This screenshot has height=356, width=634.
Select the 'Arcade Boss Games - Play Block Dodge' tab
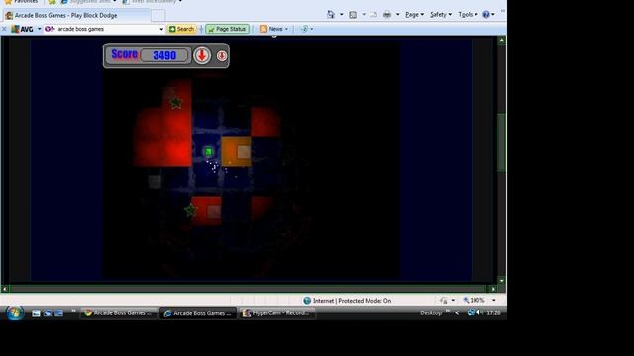point(76,16)
